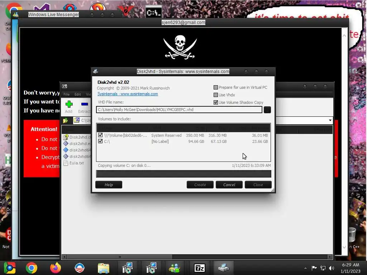Screen dimensions: 367x275
Task: Click the network tray icon
Action: [x=323, y=268]
